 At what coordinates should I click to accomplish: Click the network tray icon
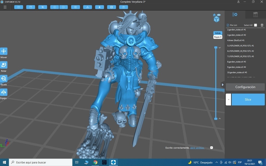(226, 162)
